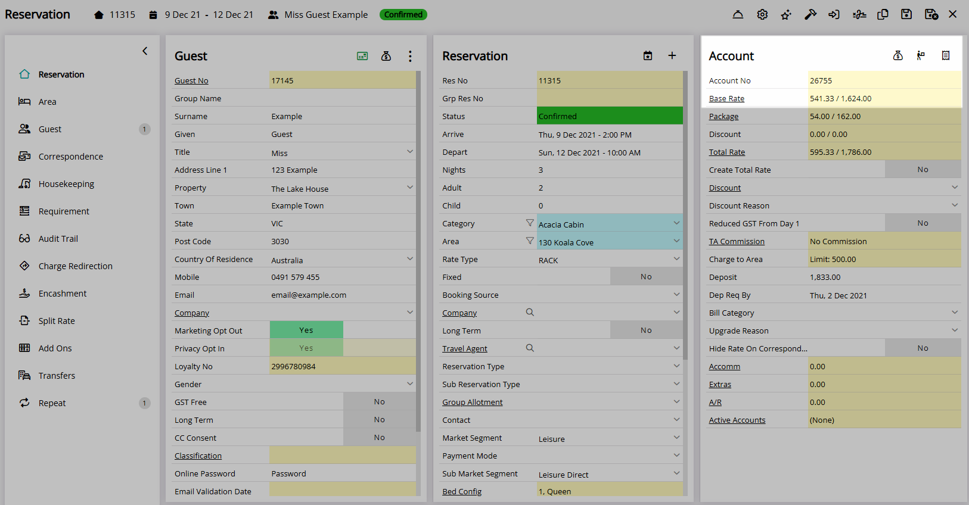Click the calendar icon beside header dates
Screen dimensions: 969x505
click(153, 15)
